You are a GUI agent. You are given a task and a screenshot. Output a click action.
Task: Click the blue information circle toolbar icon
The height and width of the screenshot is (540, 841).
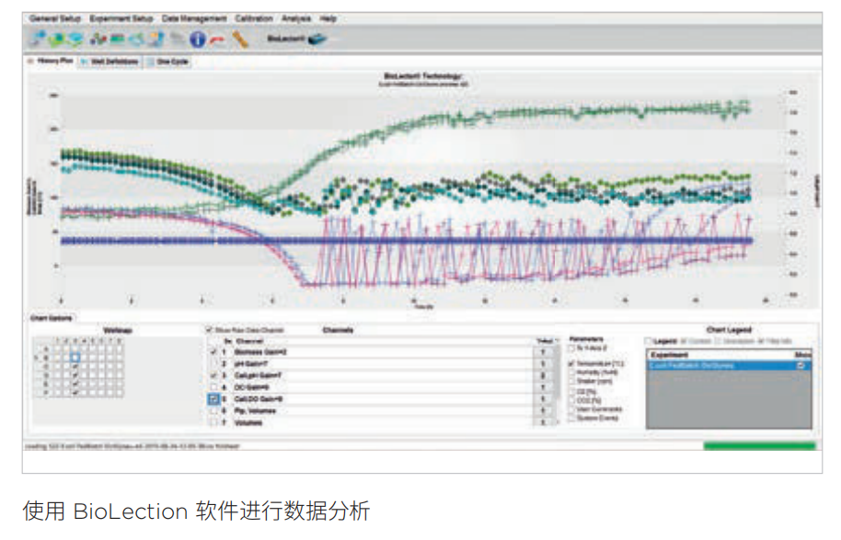click(198, 39)
